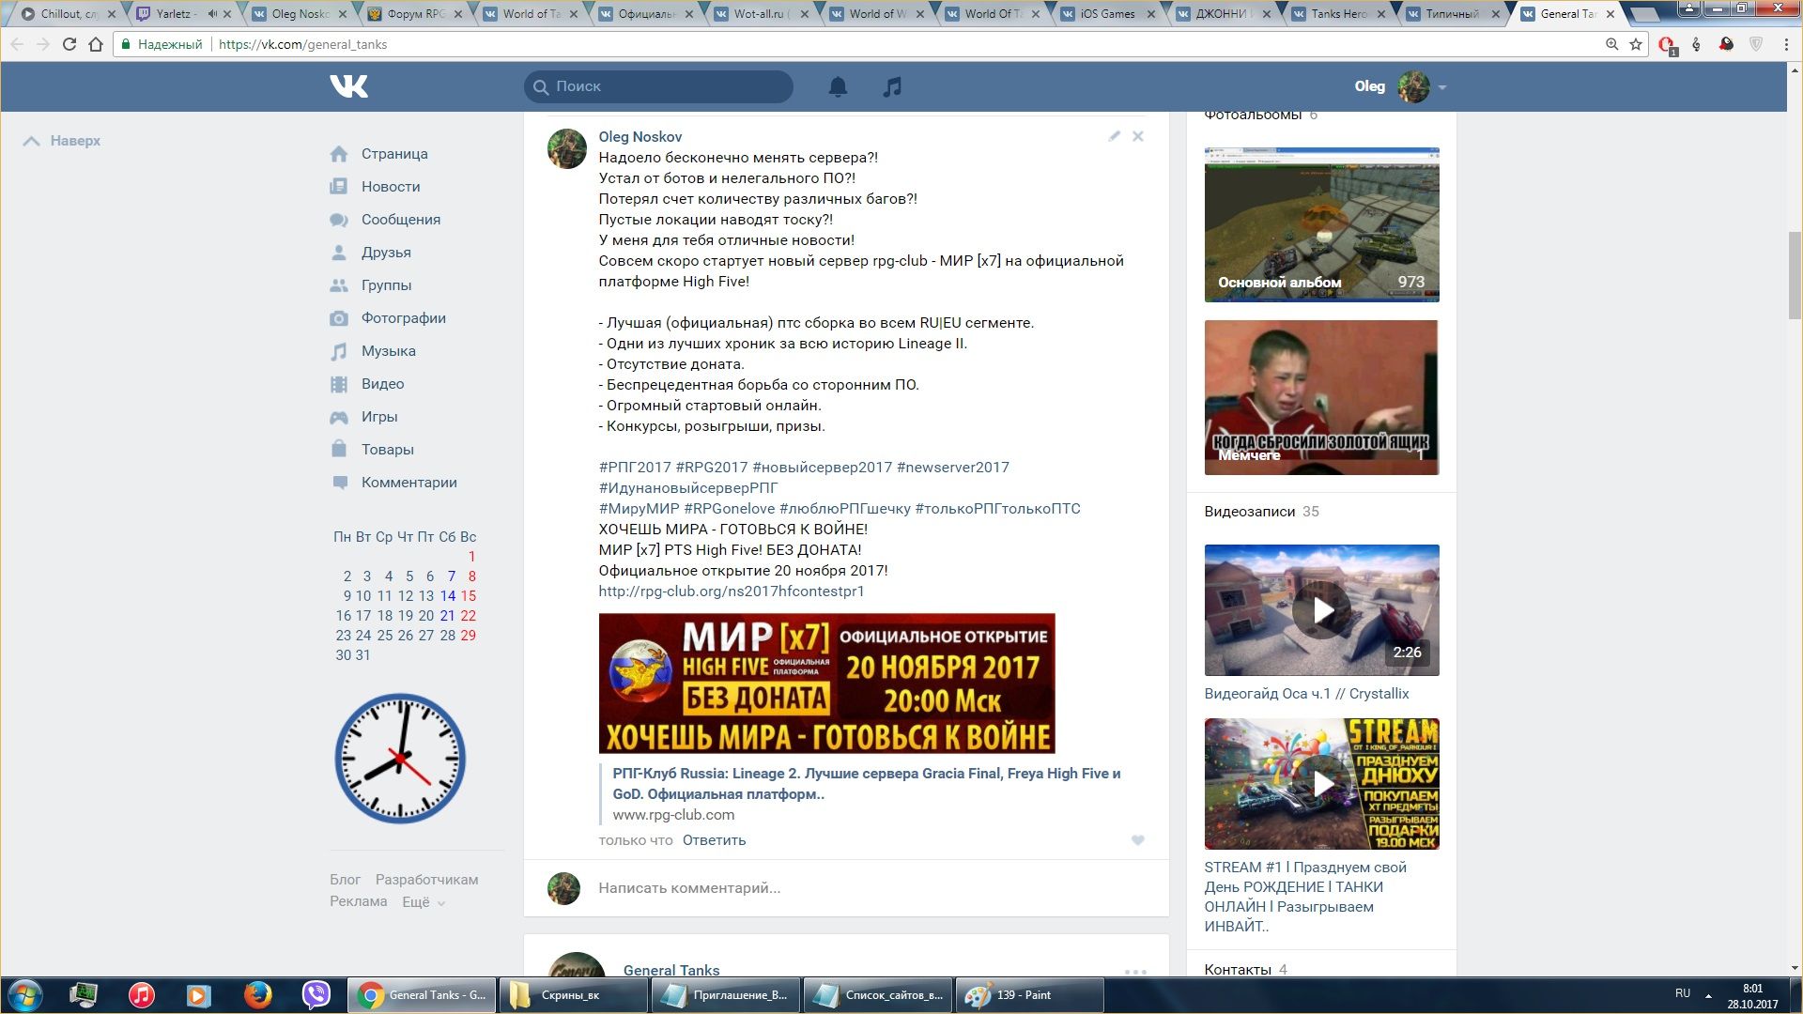The width and height of the screenshot is (1803, 1014).
Task: Open Сообщения in the sidebar
Action: pyautogui.click(x=400, y=220)
